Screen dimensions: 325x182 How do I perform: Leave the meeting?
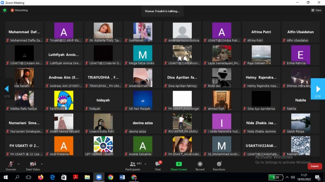point(315,166)
